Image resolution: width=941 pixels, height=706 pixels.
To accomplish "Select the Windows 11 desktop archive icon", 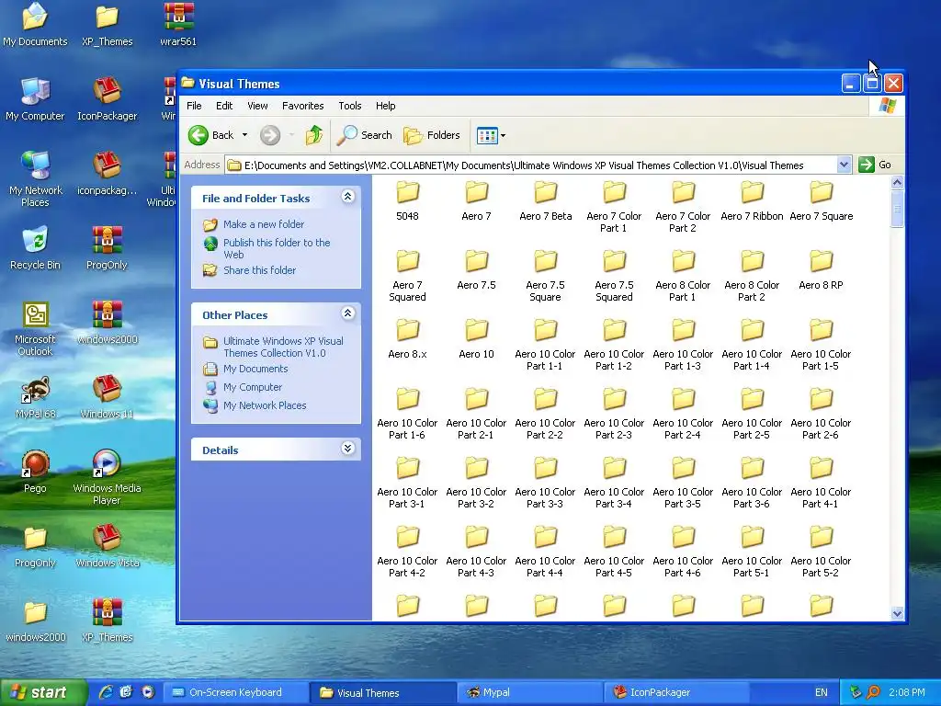I will [x=107, y=397].
